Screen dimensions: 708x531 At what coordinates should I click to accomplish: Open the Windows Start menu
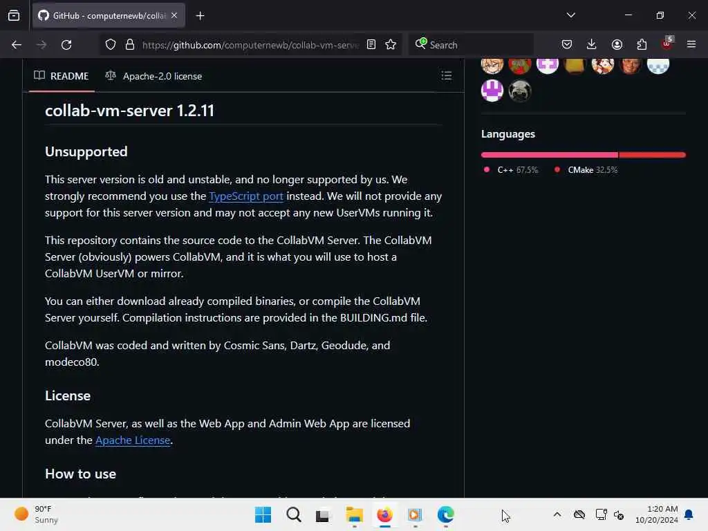263,514
